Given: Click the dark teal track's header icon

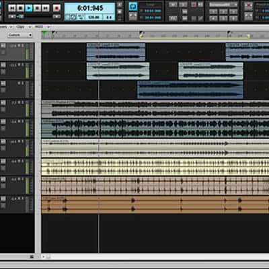Looking at the screenshot, I should click(x=3, y=122).
